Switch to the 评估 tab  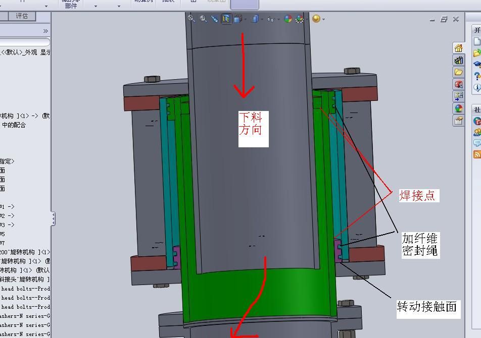pos(22,16)
